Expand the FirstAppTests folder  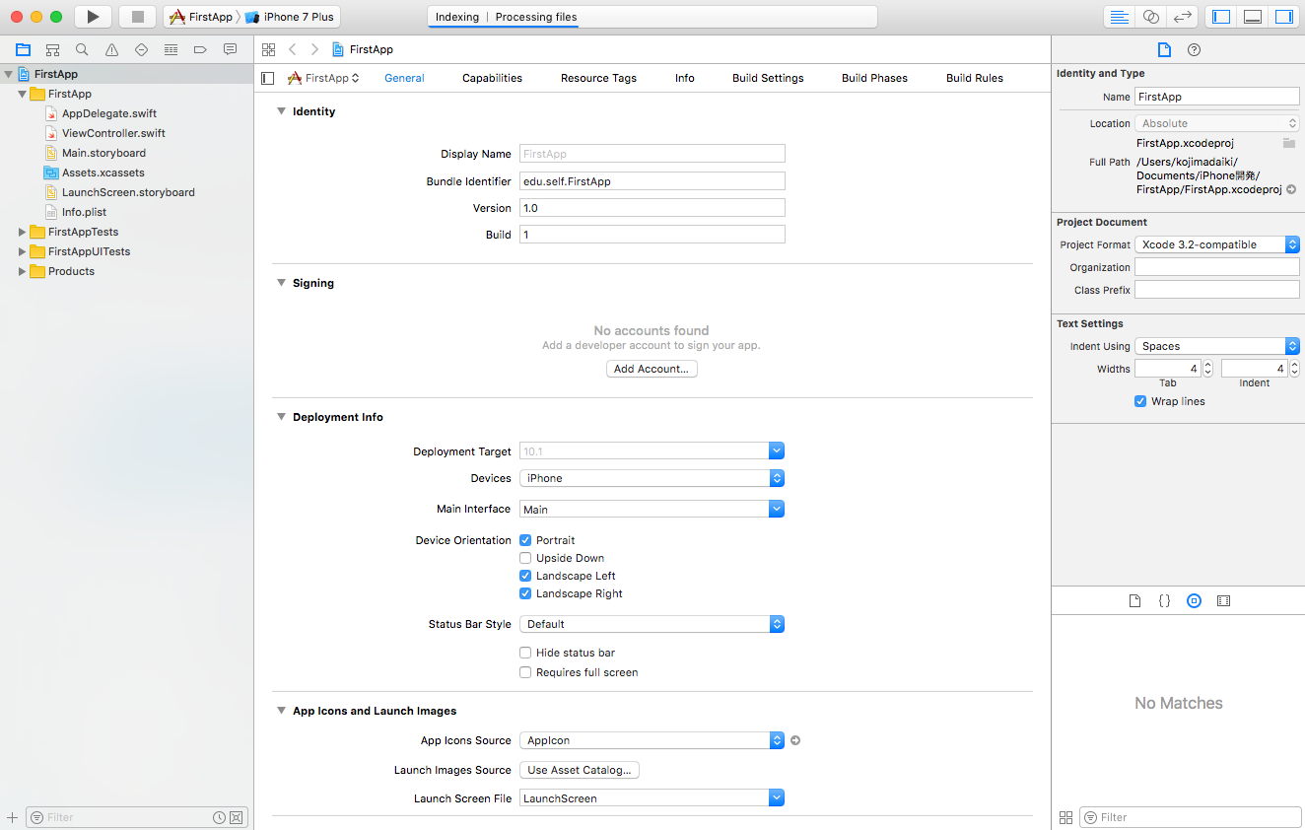click(22, 232)
